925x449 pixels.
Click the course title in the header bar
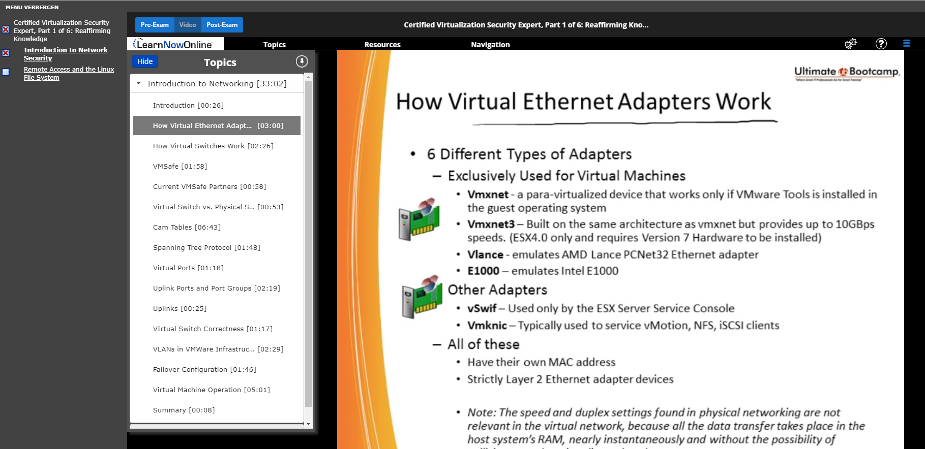526,25
